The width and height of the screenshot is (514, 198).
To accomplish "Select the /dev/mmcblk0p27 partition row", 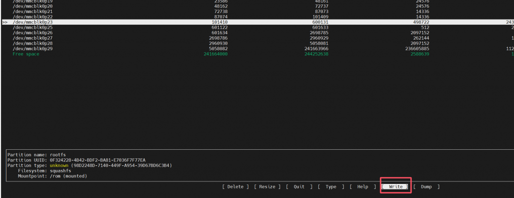I will point(258,38).
